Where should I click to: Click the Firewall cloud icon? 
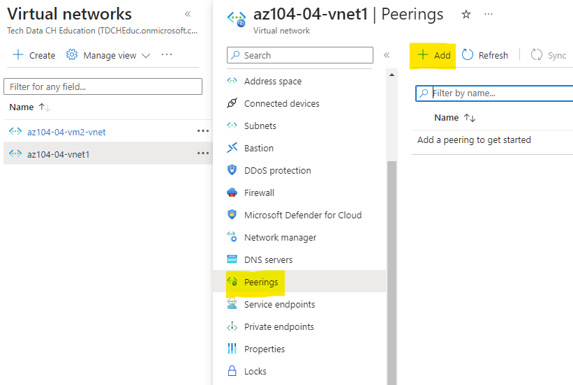(x=232, y=192)
